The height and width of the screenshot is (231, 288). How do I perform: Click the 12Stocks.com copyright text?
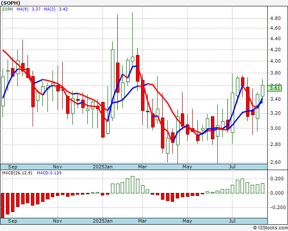click(270, 228)
